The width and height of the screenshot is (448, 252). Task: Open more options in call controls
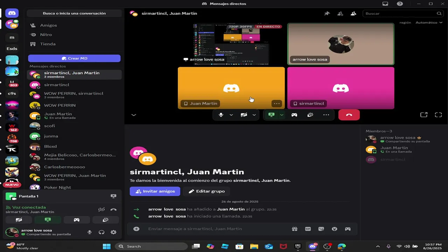[x=326, y=115]
